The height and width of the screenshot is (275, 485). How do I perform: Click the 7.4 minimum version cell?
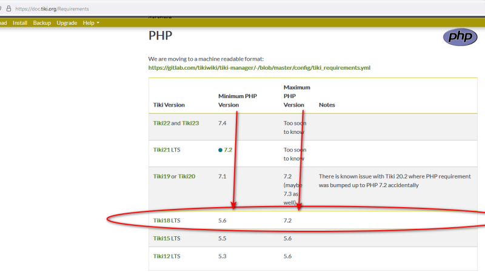222,123
